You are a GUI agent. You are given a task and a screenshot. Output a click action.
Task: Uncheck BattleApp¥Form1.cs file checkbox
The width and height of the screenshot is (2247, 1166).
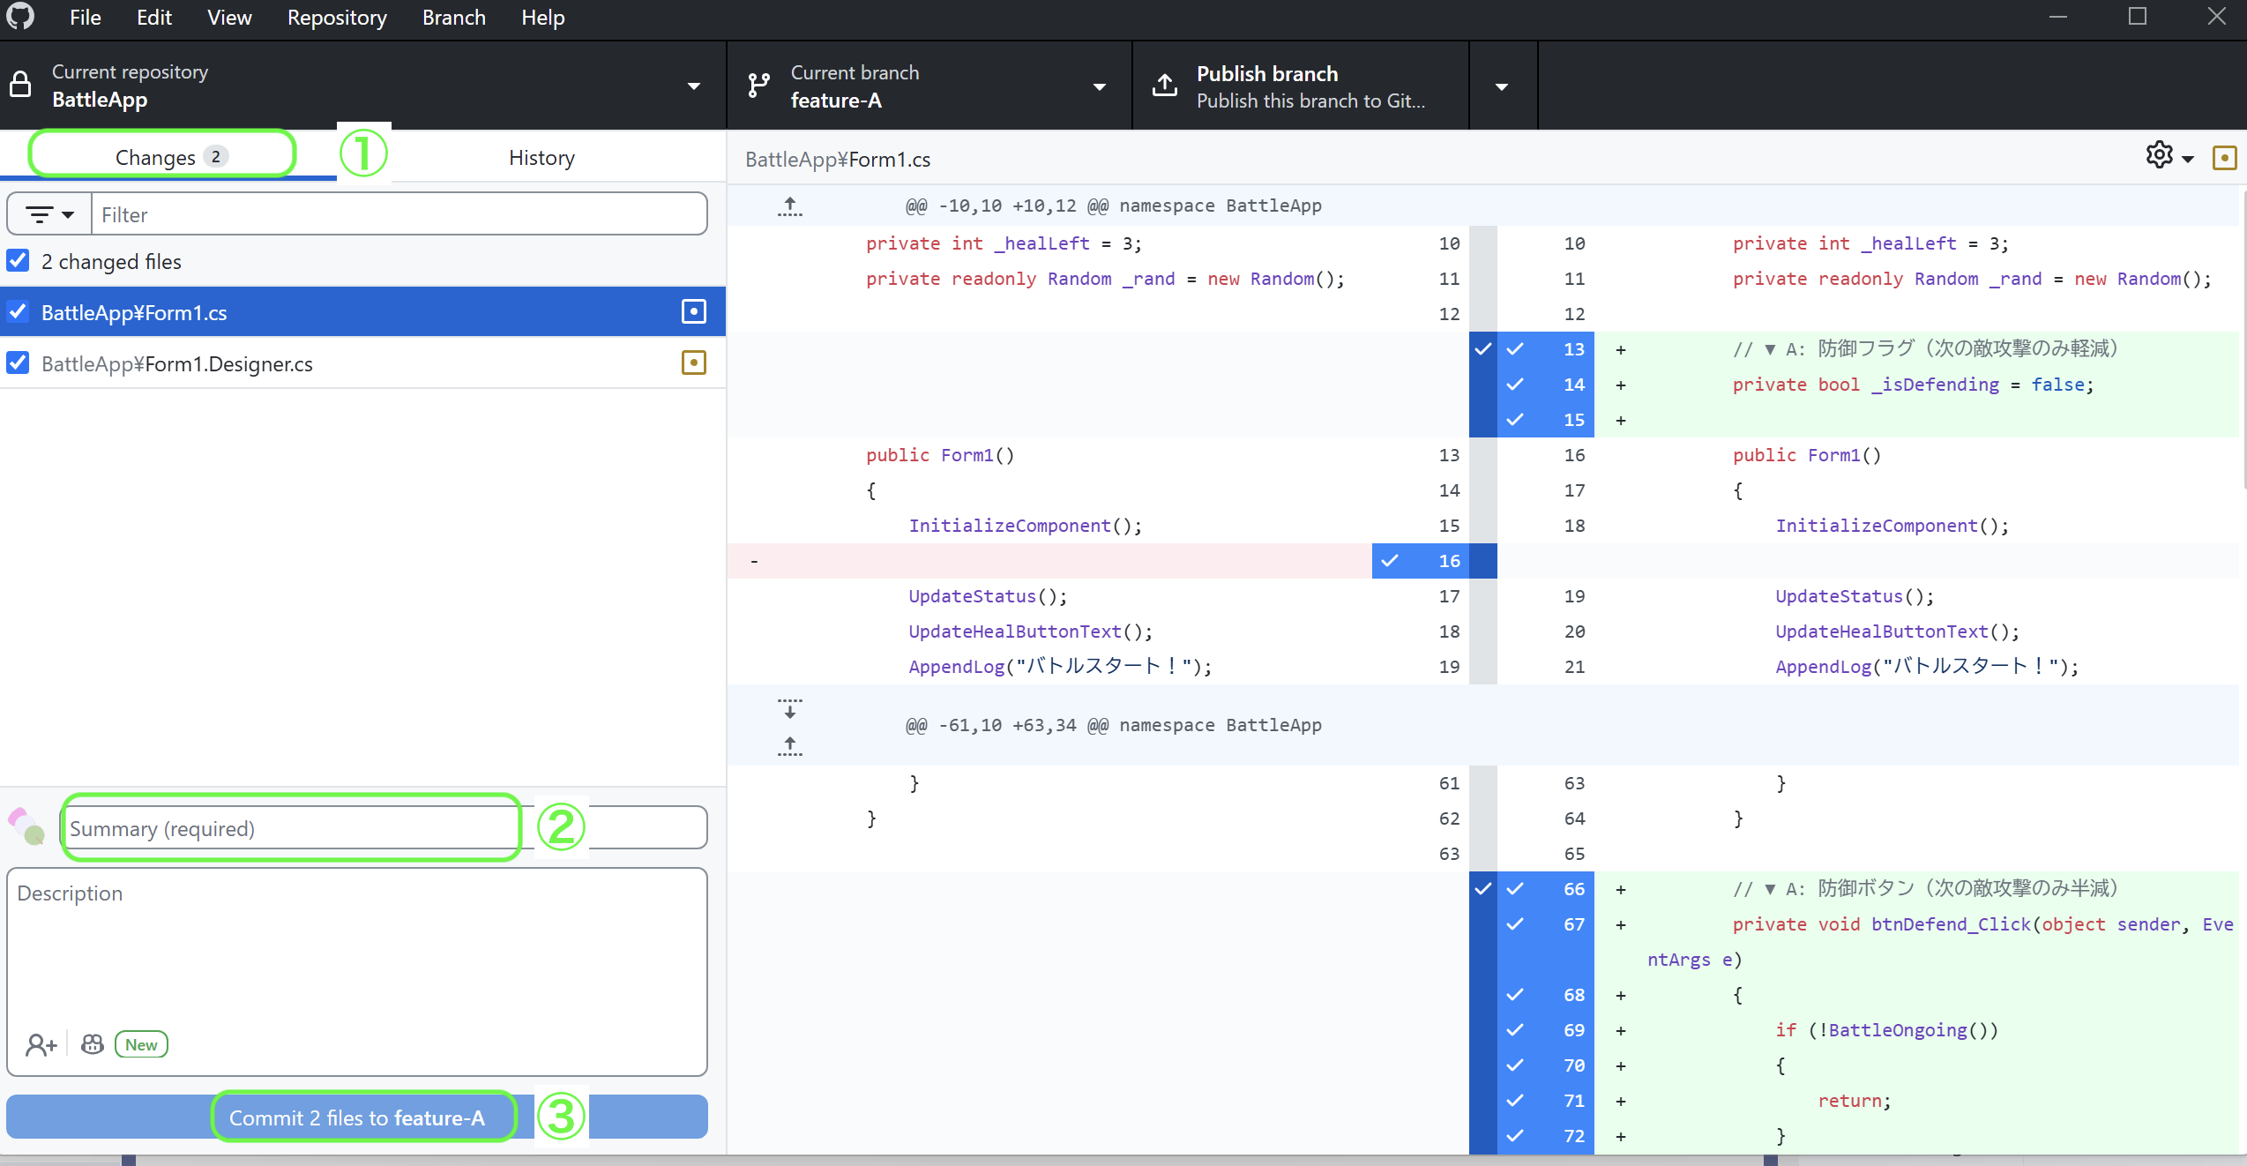[x=18, y=311]
